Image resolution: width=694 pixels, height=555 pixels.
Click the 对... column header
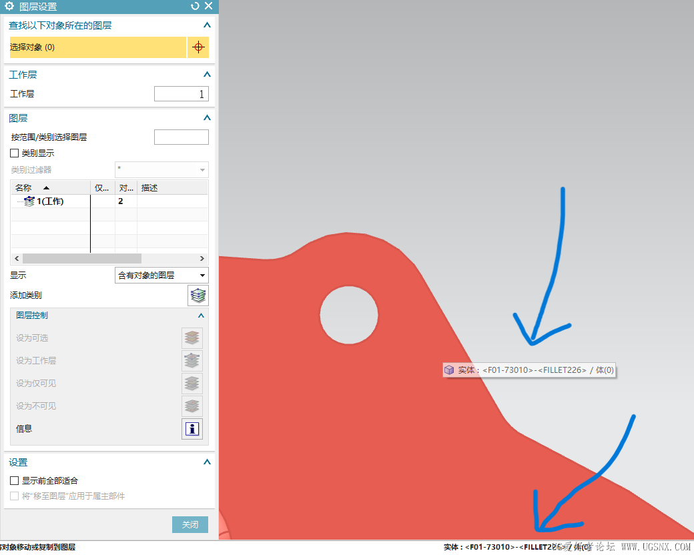pos(126,188)
